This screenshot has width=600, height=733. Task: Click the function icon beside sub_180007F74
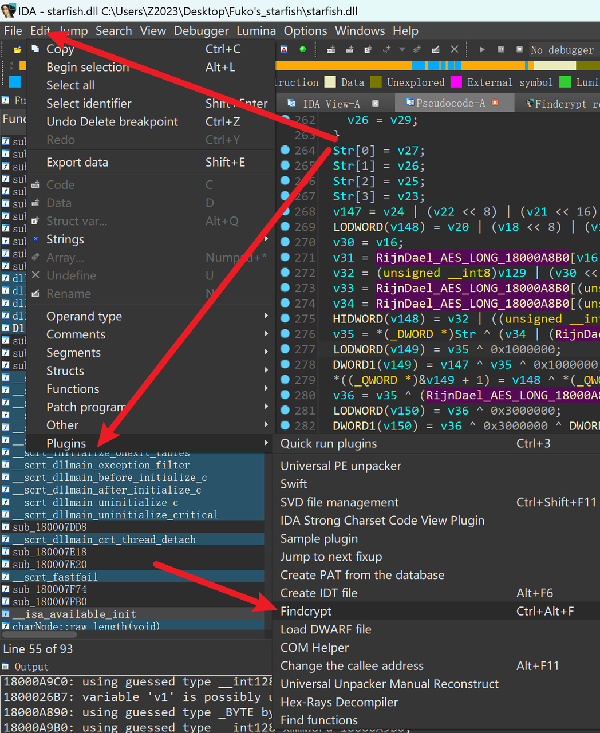[x=6, y=589]
